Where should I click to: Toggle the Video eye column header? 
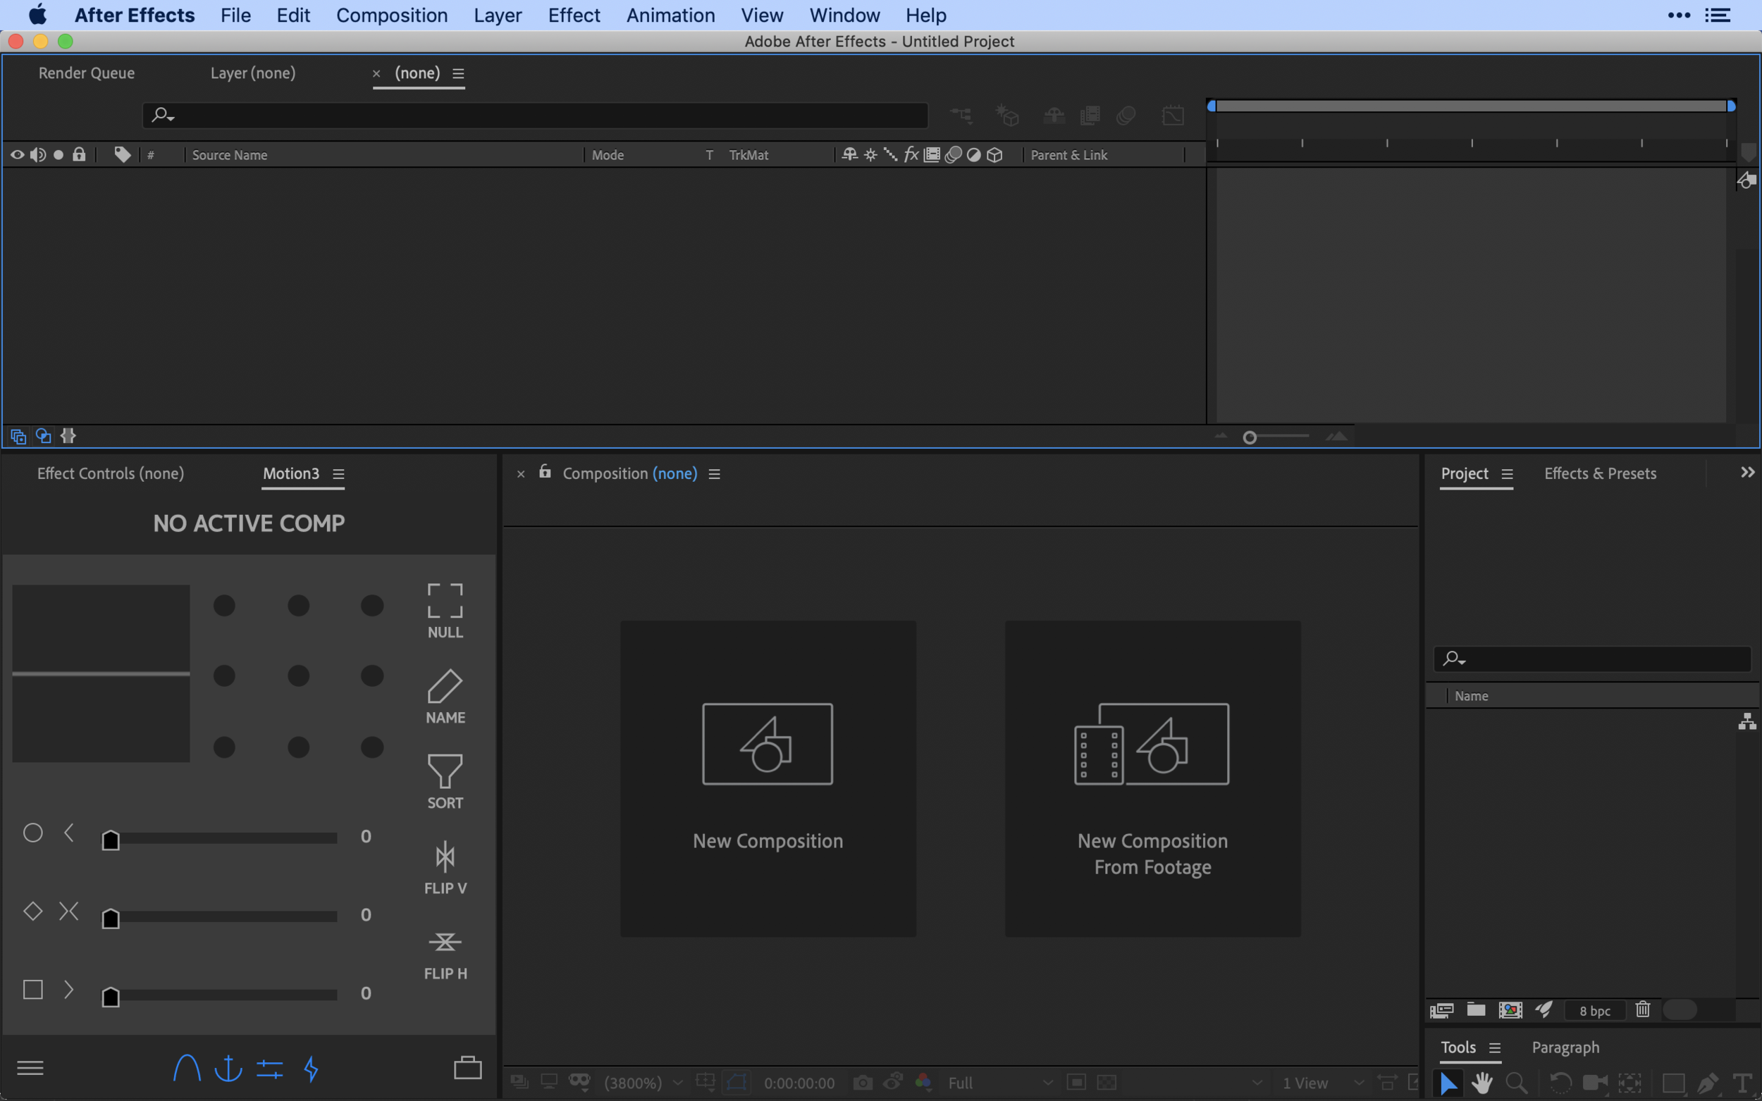point(17,154)
